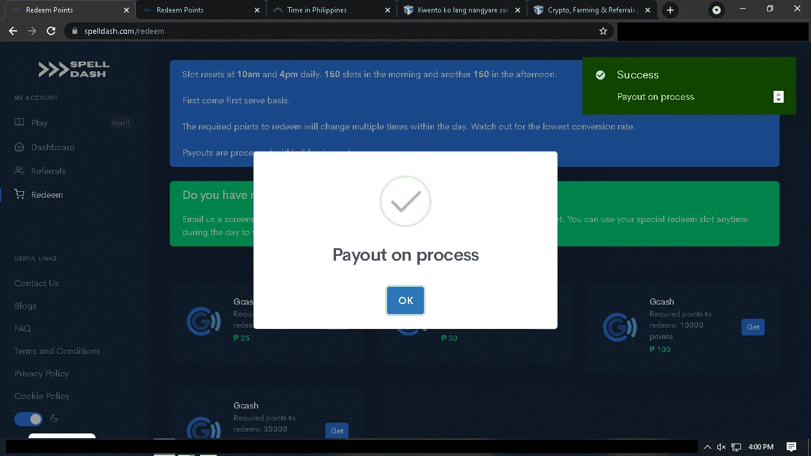Click the "Hot!!!" badge next to Play
The height and width of the screenshot is (456, 811).
pyautogui.click(x=121, y=123)
